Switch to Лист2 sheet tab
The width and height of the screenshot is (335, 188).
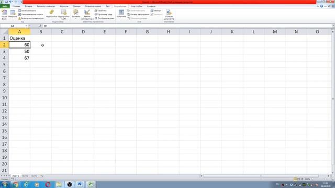coord(25,176)
